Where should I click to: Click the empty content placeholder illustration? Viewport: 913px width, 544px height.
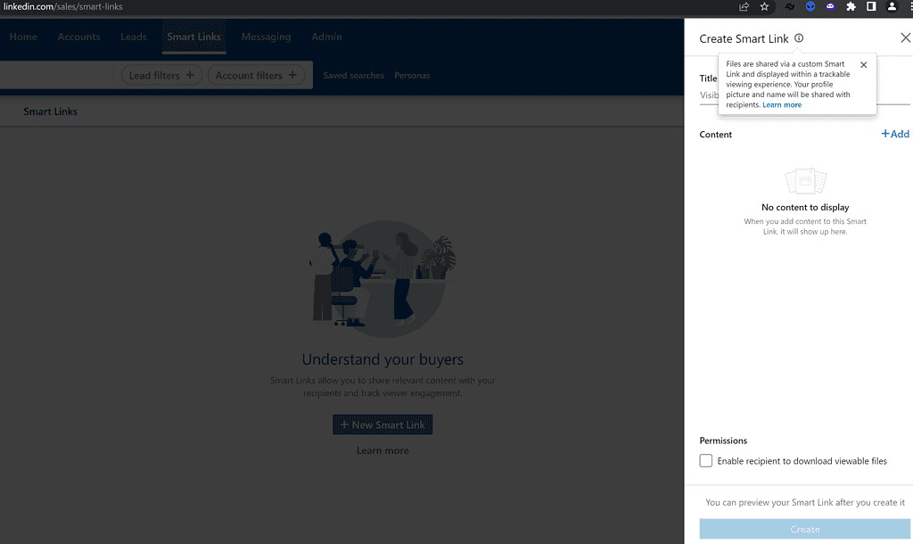pos(805,181)
